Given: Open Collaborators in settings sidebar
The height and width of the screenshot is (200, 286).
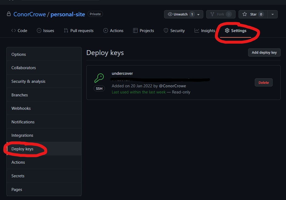Looking at the screenshot, I should [x=44, y=68].
